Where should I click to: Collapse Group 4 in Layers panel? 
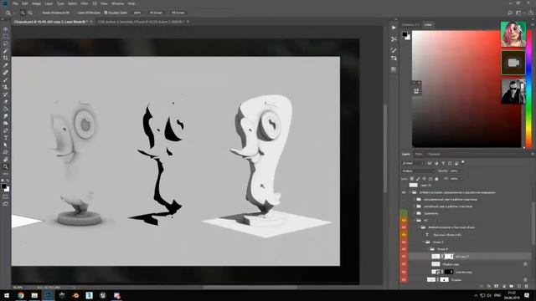point(428,249)
